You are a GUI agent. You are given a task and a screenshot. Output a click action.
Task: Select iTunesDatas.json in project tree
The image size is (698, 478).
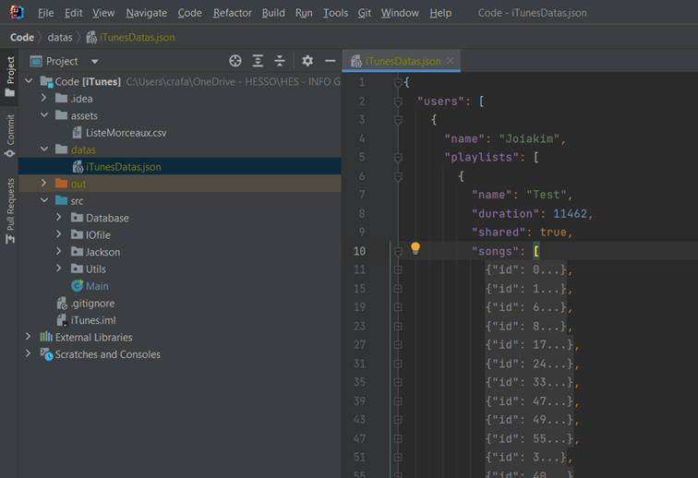(124, 167)
